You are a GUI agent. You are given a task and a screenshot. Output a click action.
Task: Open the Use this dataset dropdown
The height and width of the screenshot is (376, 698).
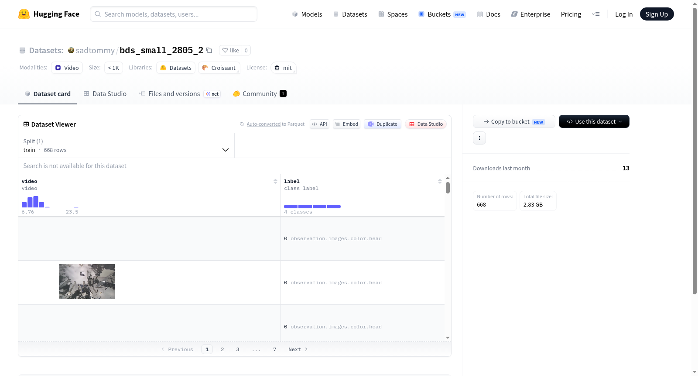click(594, 121)
